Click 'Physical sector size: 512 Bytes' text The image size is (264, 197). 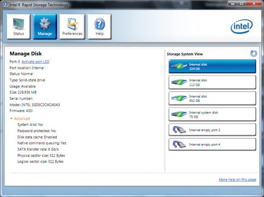(41, 156)
